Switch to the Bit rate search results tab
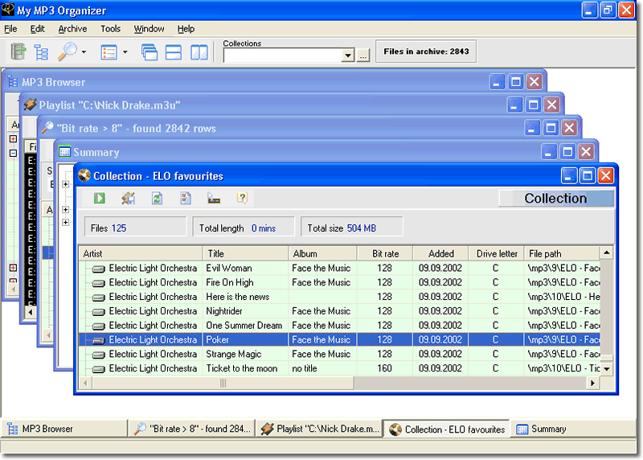The height and width of the screenshot is (460, 643). click(192, 429)
